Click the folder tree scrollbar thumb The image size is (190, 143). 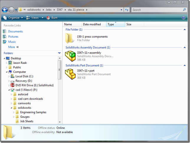click(60, 70)
